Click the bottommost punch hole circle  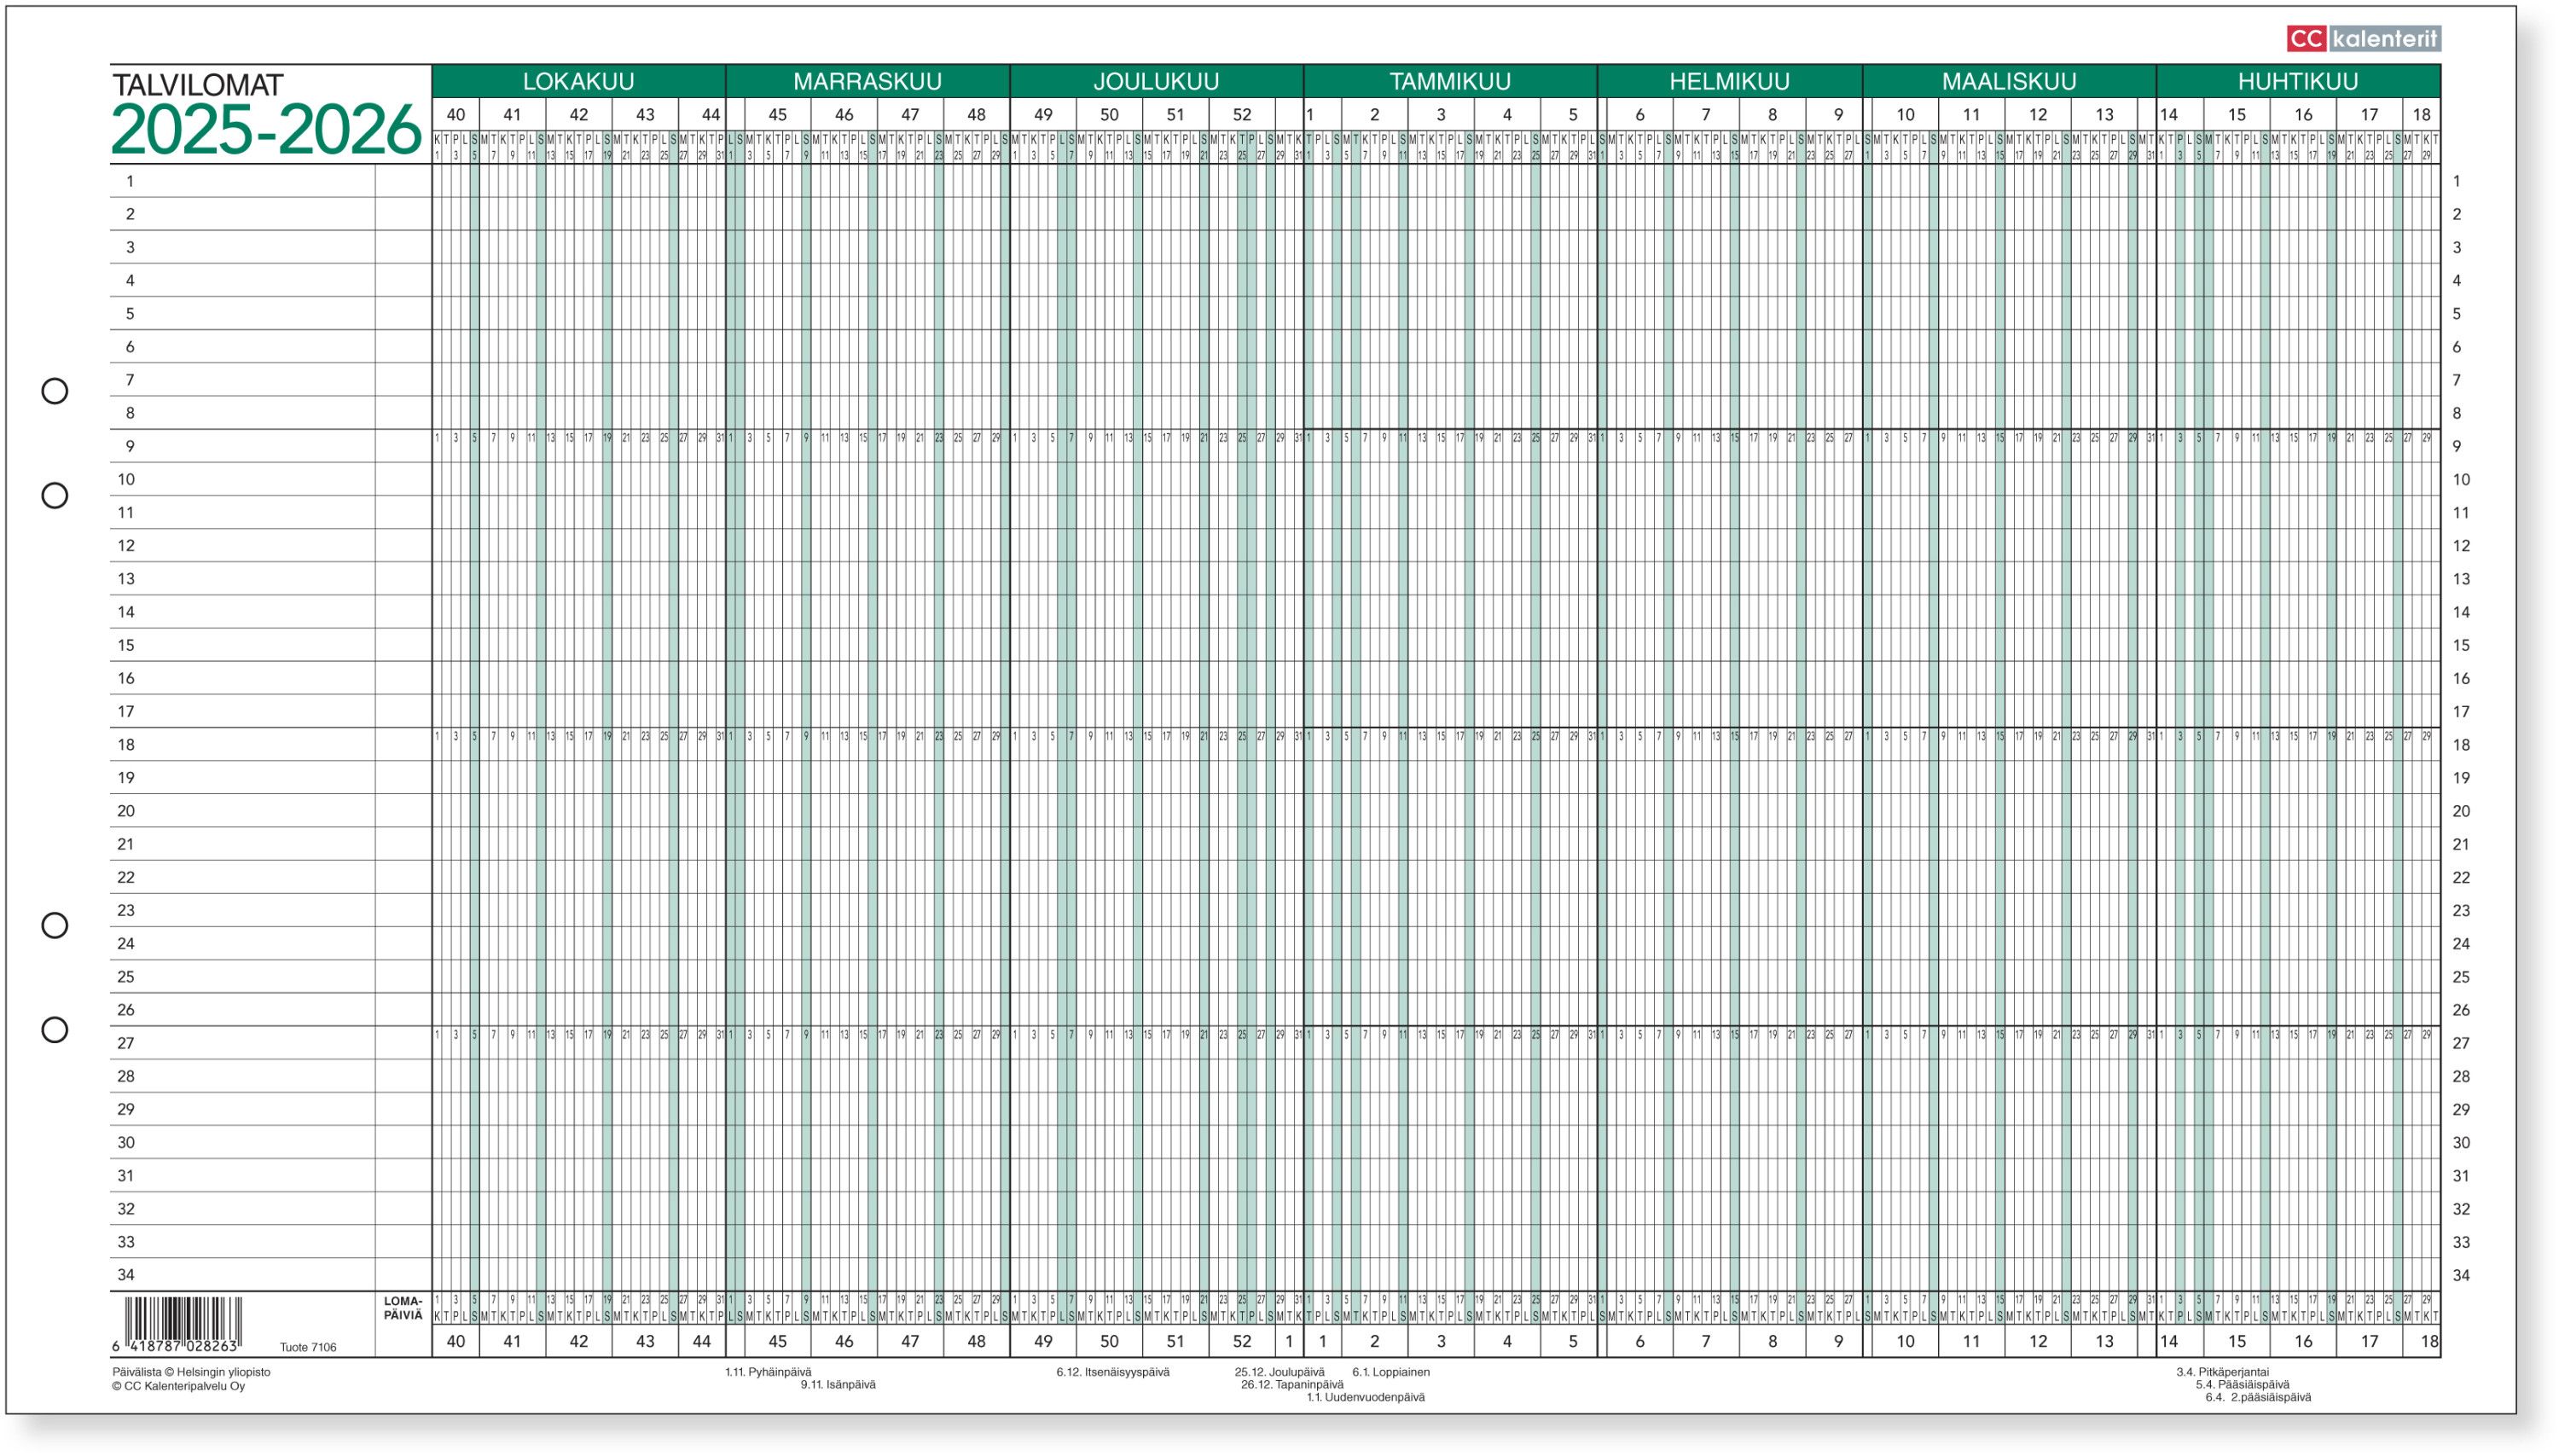pos(54,1029)
